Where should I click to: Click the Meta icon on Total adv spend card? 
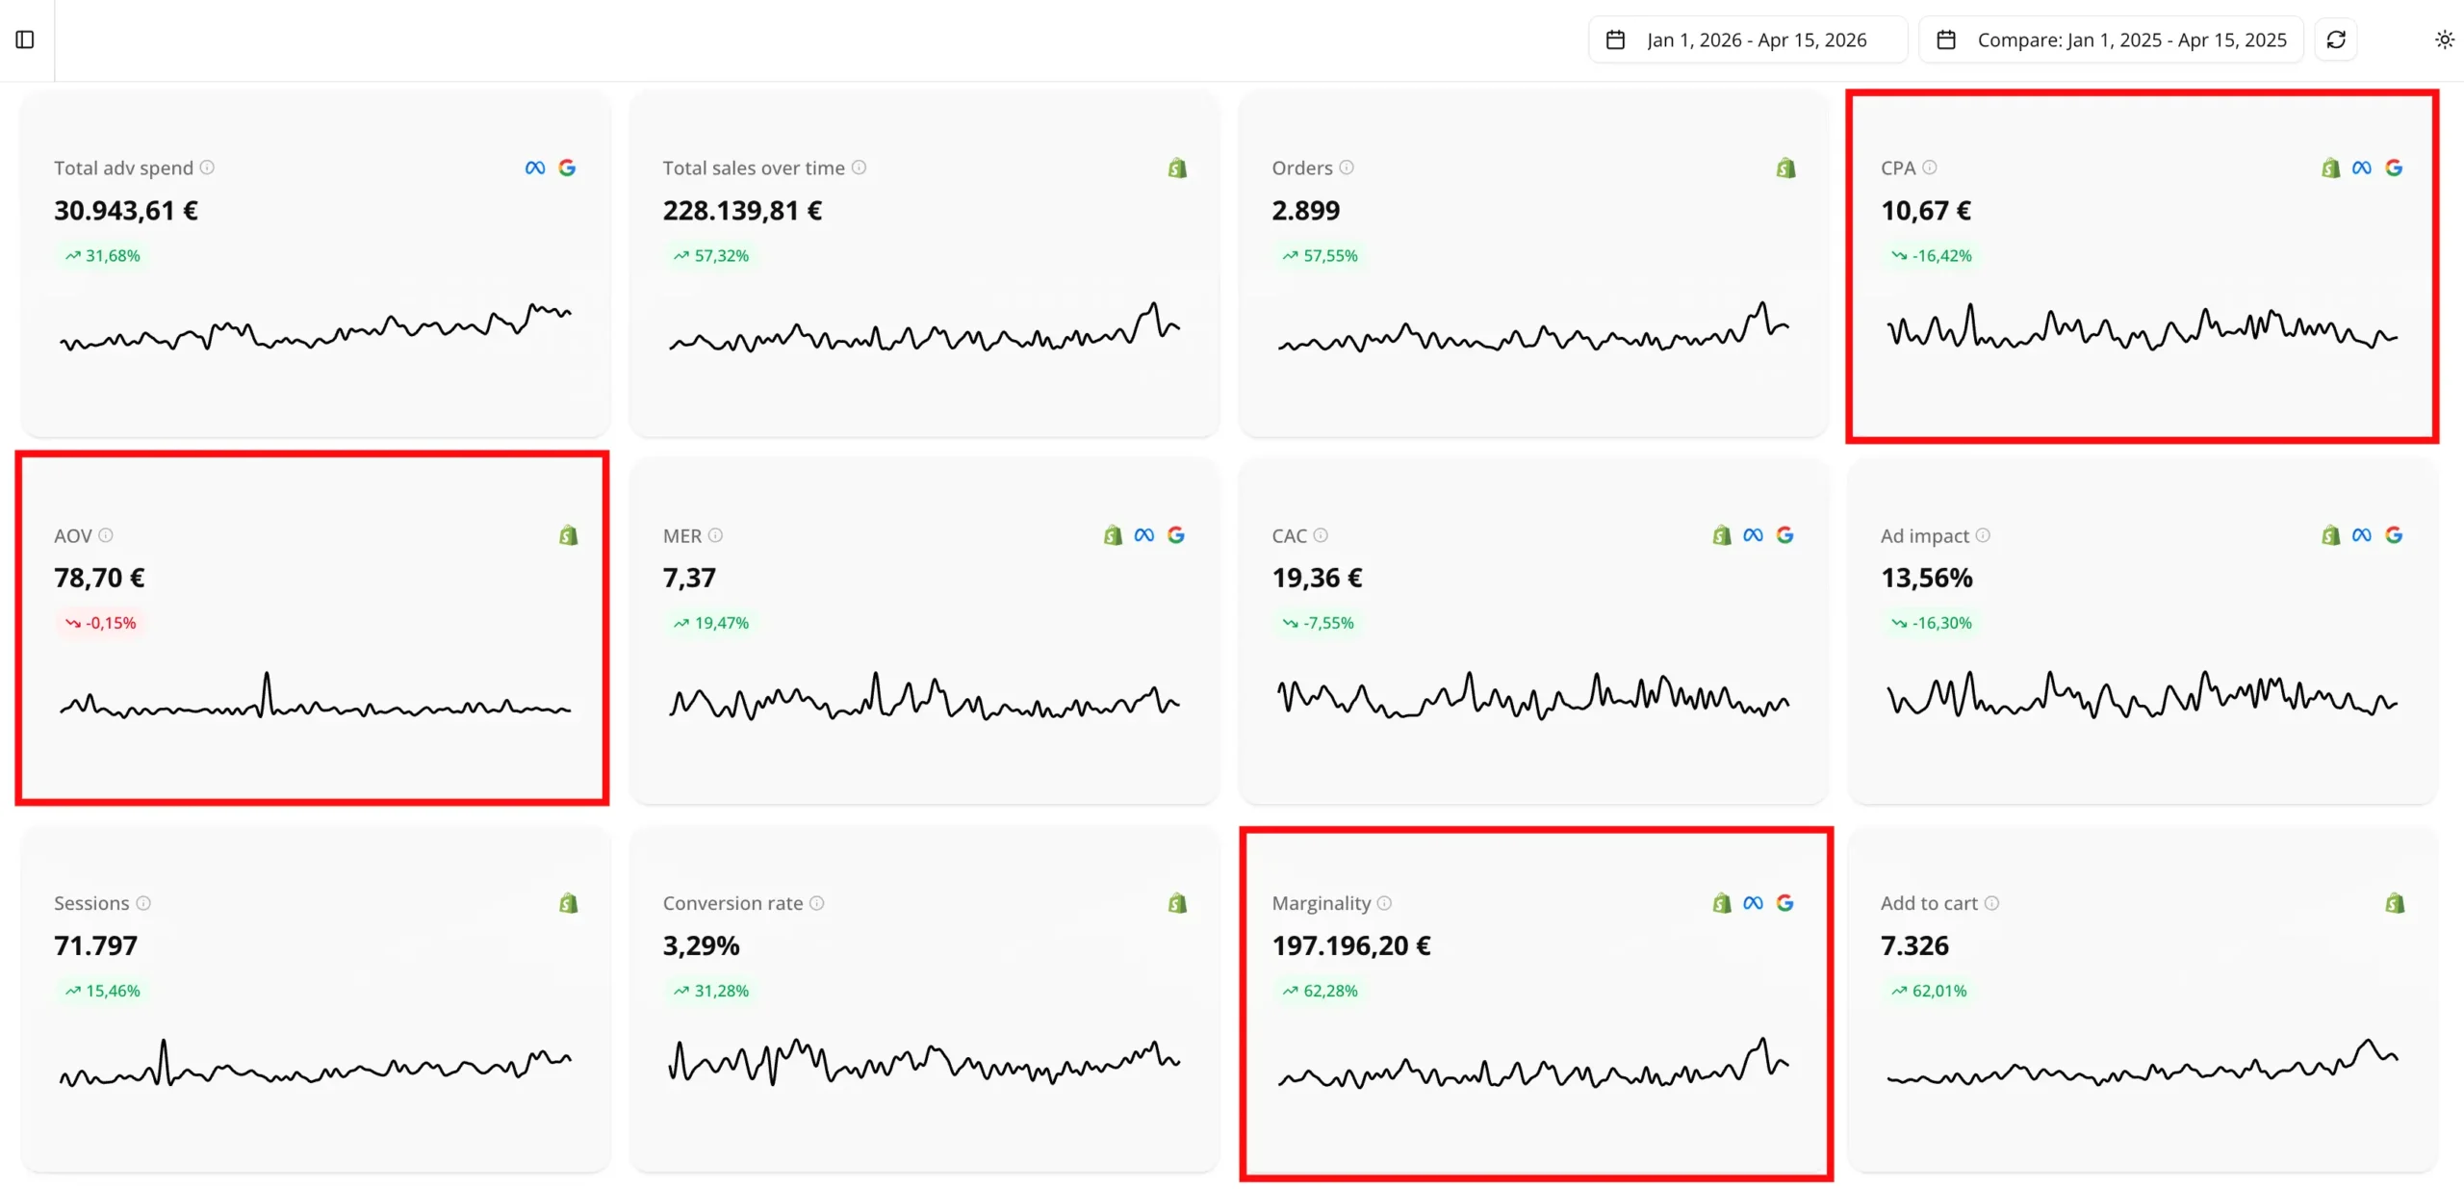535,168
